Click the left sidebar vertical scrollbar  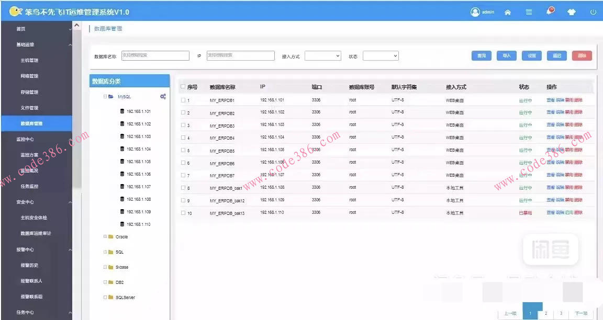(x=77, y=105)
